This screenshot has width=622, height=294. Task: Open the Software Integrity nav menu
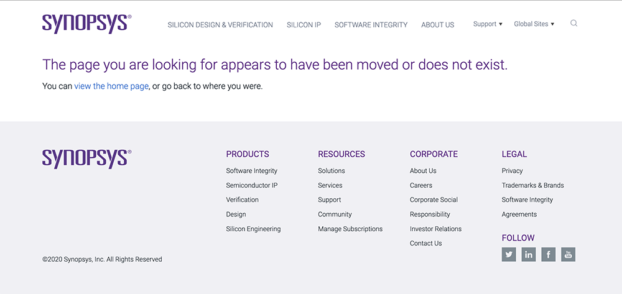[x=371, y=25]
